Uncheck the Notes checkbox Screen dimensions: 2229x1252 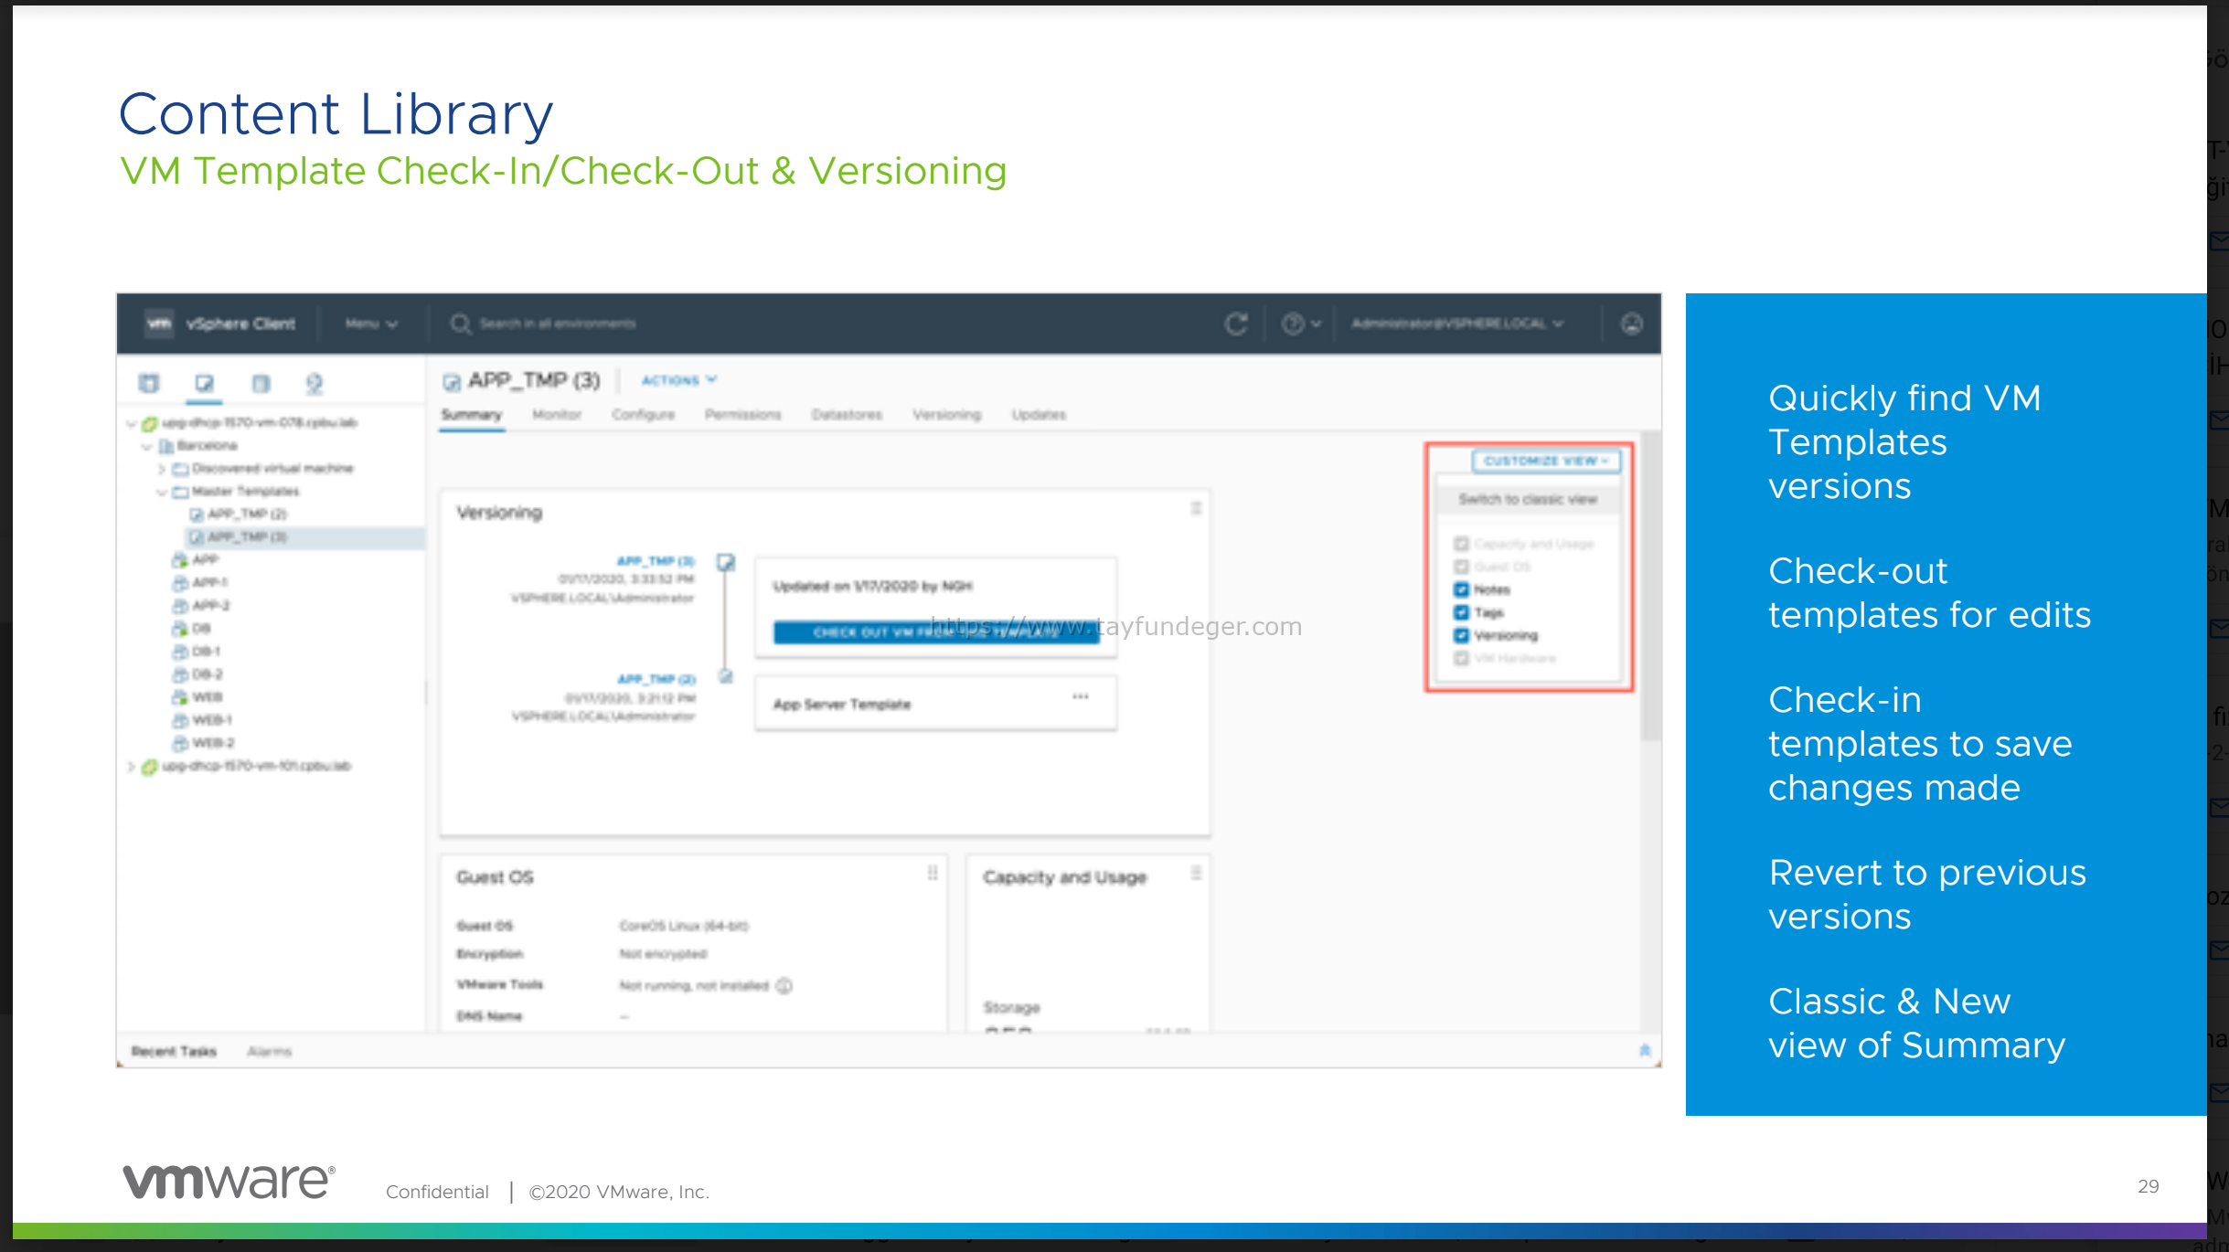1461,589
